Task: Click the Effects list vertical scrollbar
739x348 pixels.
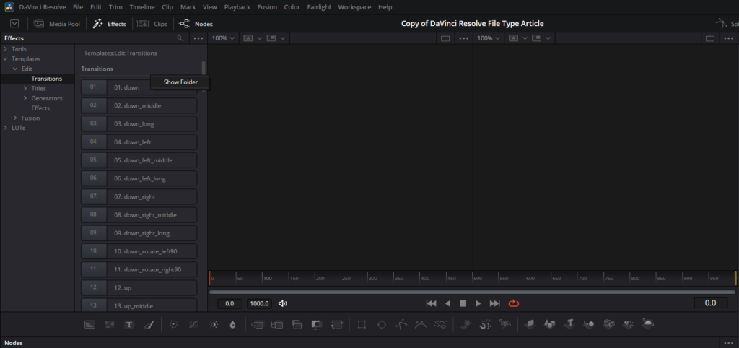Action: coord(204,69)
